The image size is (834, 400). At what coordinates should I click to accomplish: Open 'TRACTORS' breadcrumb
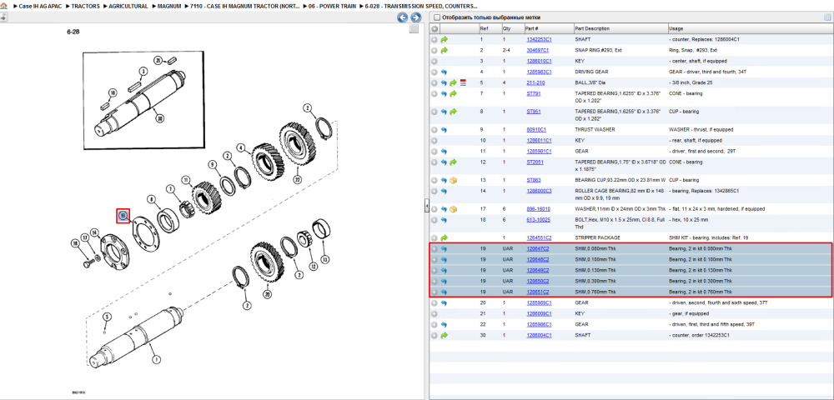(84, 7)
